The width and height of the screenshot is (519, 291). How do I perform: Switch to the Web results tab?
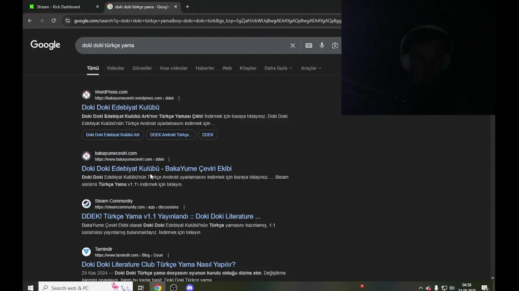pos(227,68)
